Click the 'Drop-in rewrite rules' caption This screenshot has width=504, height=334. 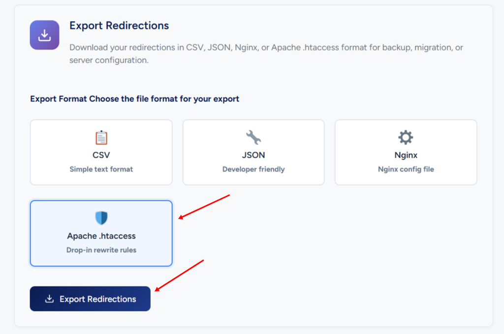(x=101, y=250)
